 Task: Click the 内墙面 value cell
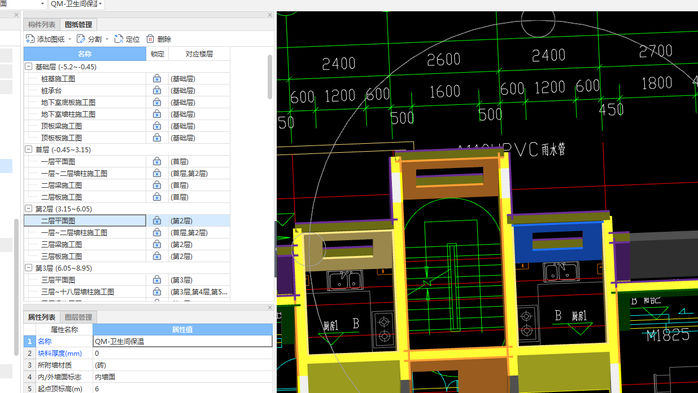pos(182,377)
